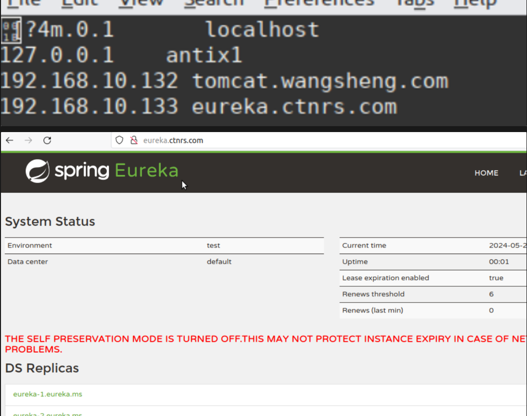527x416 pixels.
Task: Open the eureka-1.eureka.ms replica link
Action: pyautogui.click(x=48, y=394)
